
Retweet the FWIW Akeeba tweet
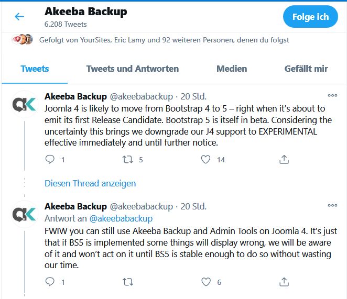[127, 282]
